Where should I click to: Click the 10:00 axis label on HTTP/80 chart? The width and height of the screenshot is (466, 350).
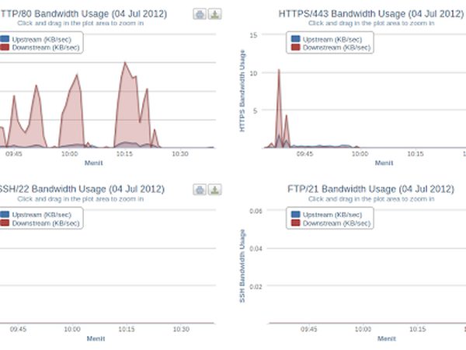pyautogui.click(x=70, y=154)
